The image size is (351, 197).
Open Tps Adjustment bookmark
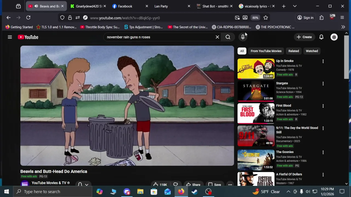pyautogui.click(x=143, y=27)
